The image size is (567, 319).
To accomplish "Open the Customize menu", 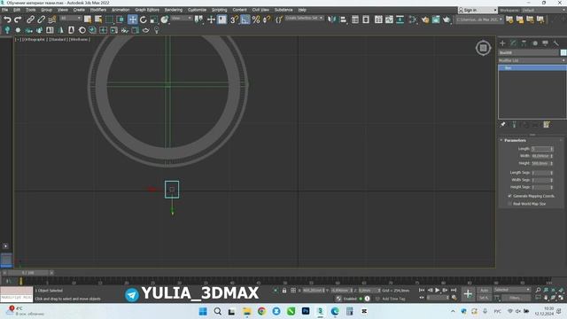I will click(197, 10).
